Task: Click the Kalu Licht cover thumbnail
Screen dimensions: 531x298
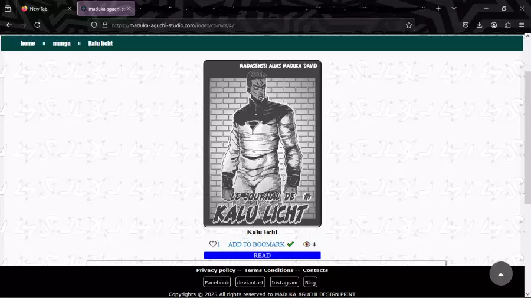Action: 262,143
